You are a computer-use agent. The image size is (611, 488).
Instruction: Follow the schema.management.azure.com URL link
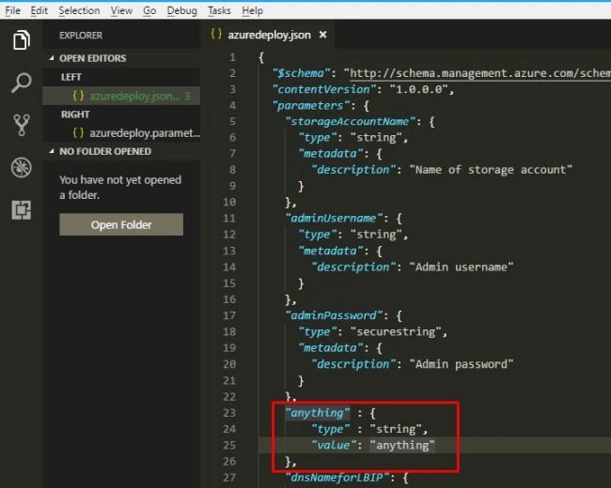pos(479,73)
